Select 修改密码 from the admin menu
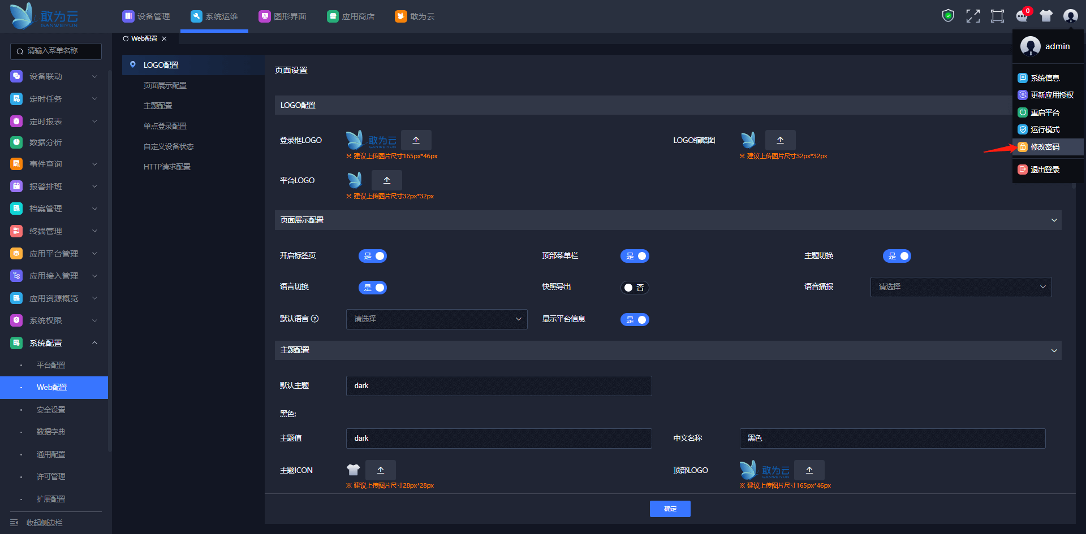Image resolution: width=1086 pixels, height=534 pixels. 1044,147
